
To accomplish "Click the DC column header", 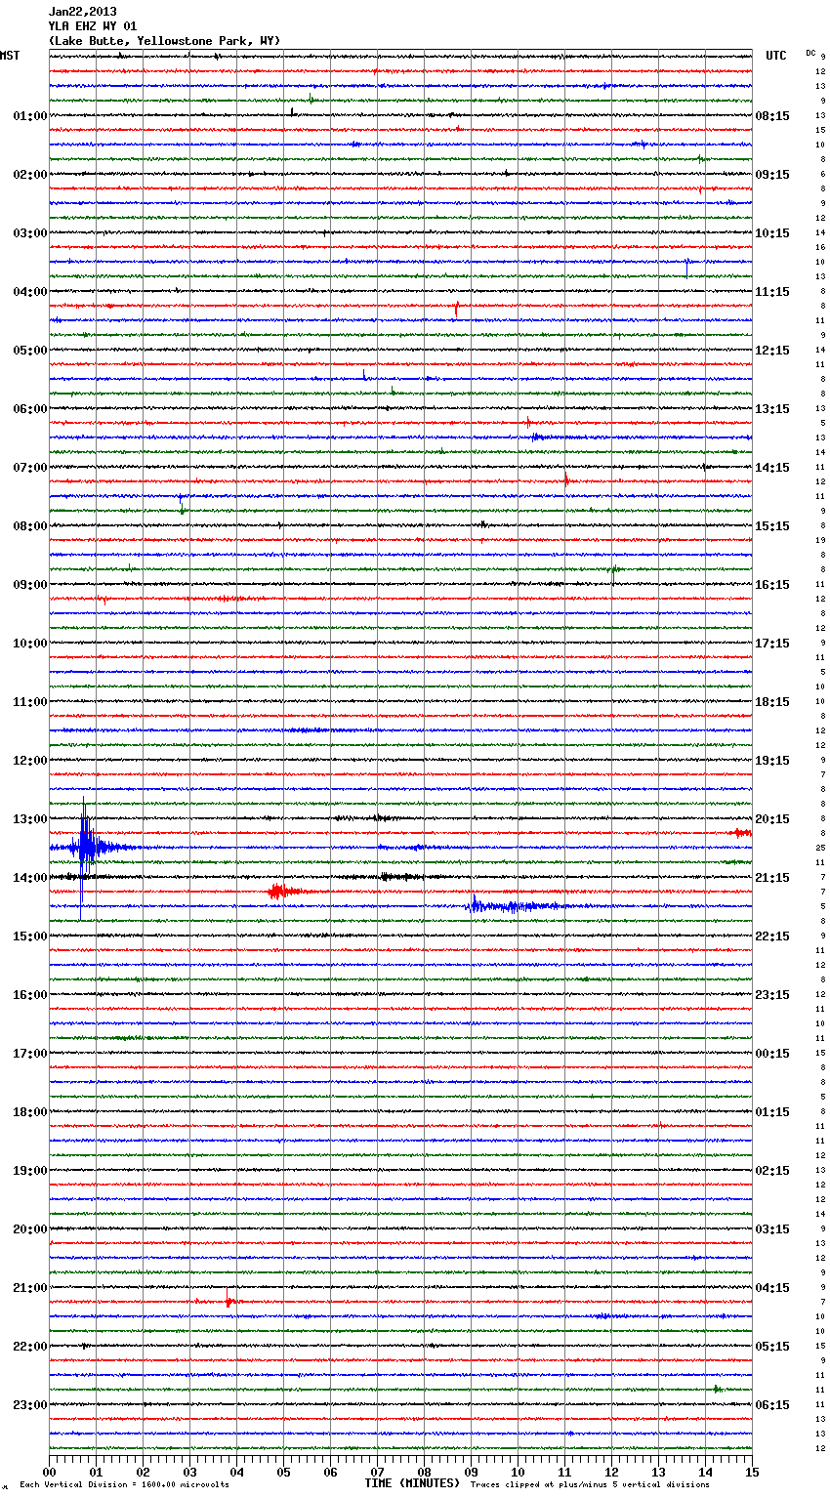I will [810, 53].
